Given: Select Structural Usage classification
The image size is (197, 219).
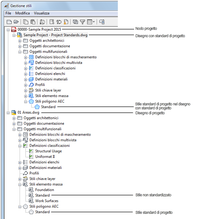Looking at the screenshot, I should coord(48,151).
